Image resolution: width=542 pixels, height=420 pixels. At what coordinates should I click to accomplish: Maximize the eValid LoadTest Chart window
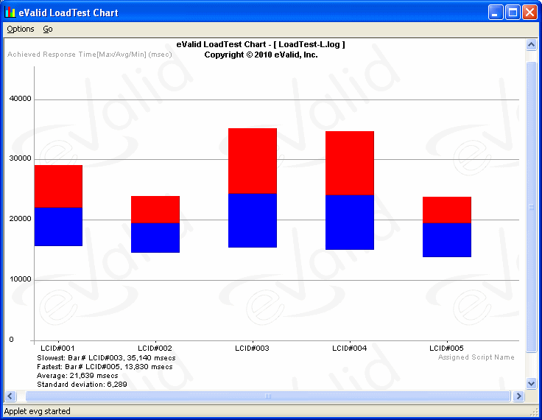[513, 13]
